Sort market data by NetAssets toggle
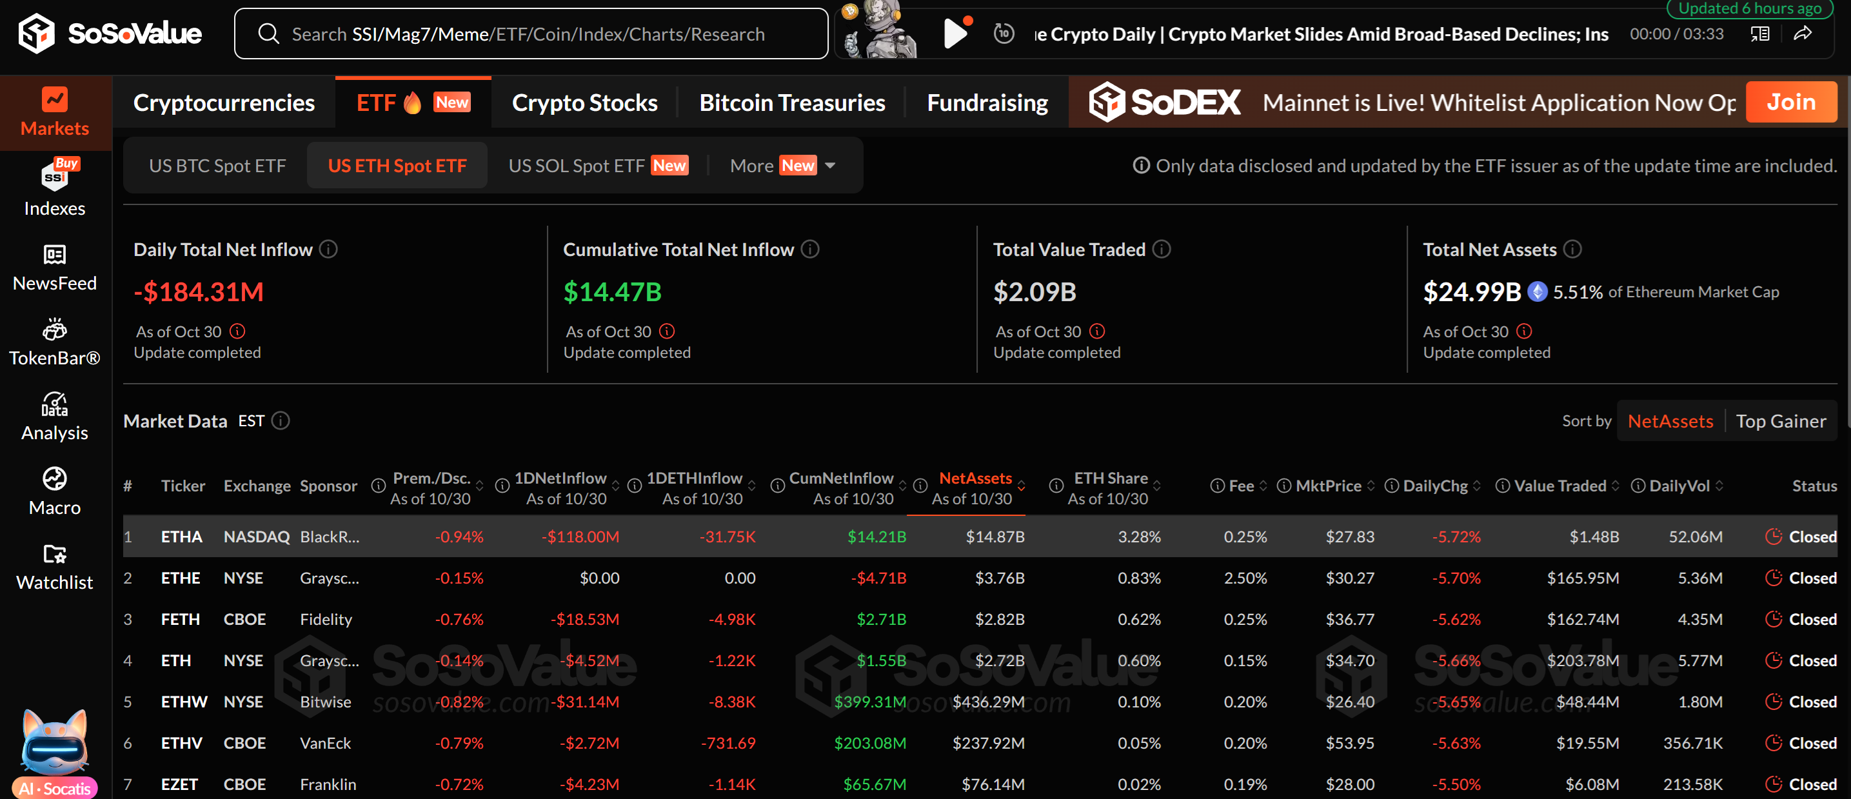The height and width of the screenshot is (799, 1851). (1670, 421)
